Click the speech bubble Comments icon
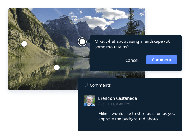 click(86, 85)
